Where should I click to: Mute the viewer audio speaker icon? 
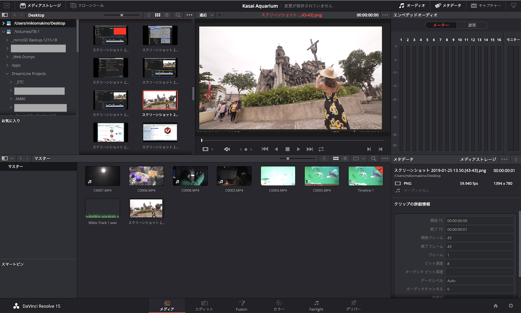coord(227,149)
